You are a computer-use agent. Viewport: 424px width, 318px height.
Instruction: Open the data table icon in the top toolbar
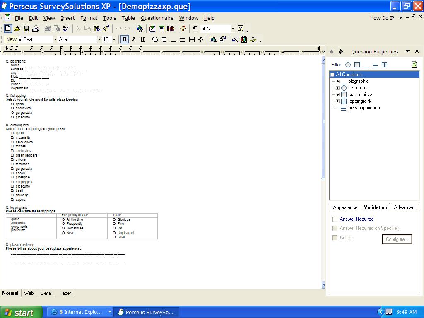(x=161, y=29)
